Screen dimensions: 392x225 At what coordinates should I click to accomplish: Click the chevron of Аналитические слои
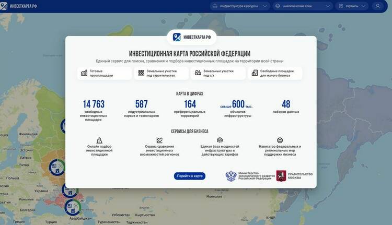point(328,6)
